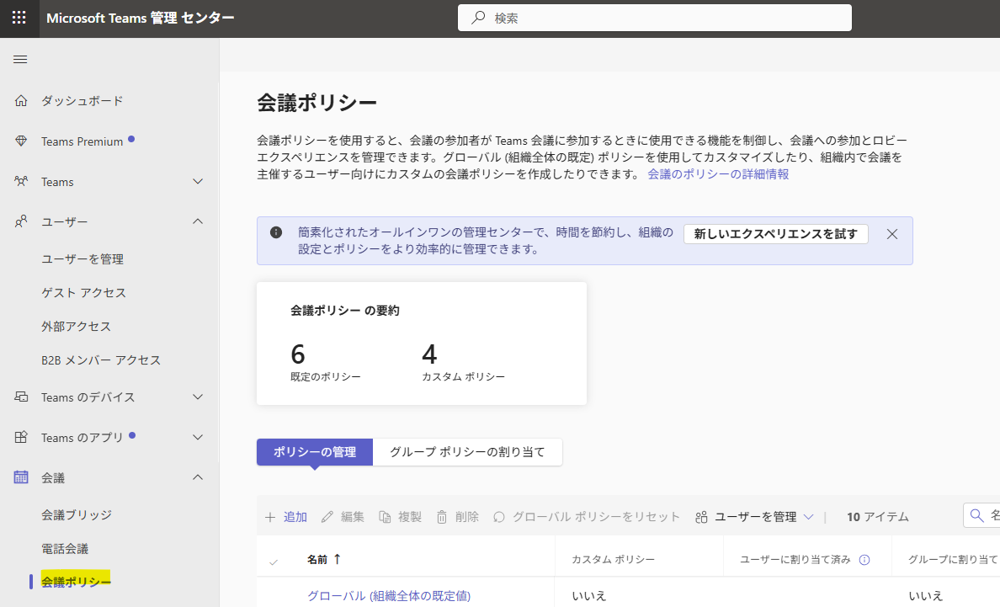1000x607 pixels.
Task: Open the app launcher waffle icon
Action: pyautogui.click(x=19, y=18)
